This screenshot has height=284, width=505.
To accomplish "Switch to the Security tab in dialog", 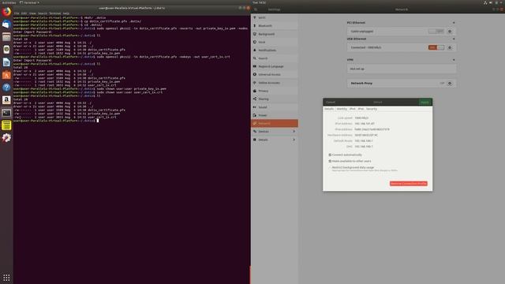I will point(372,109).
